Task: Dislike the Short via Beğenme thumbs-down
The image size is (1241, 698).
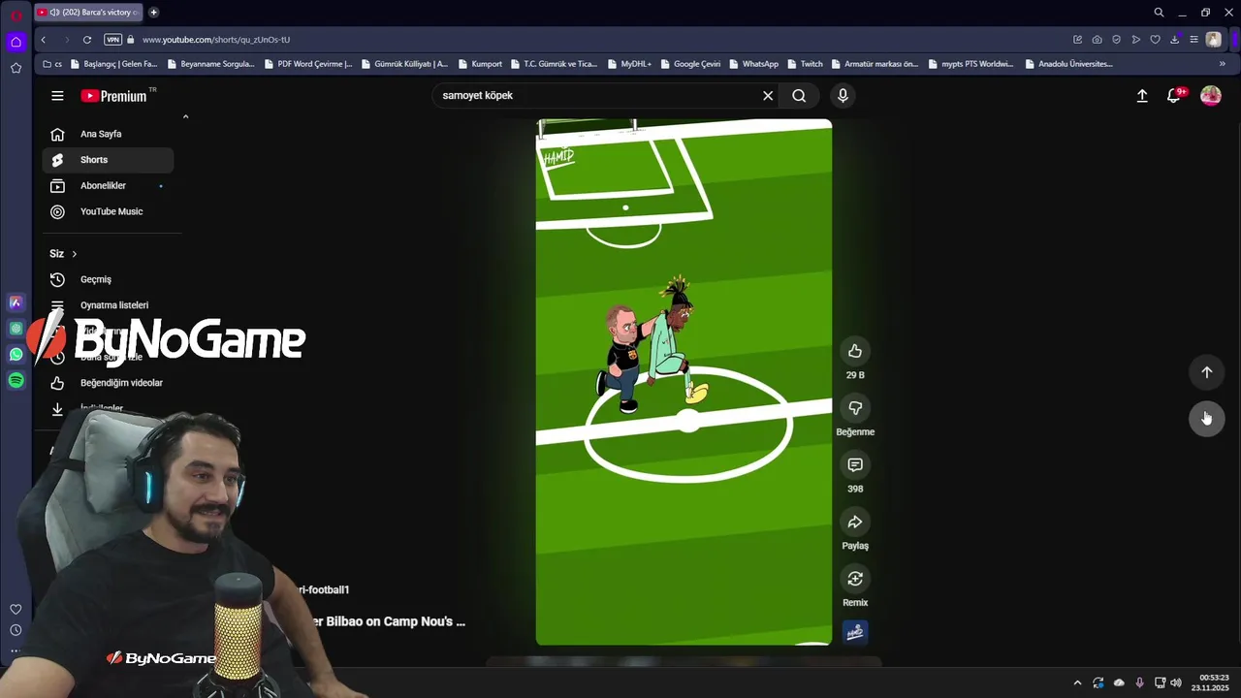Action: point(854,408)
